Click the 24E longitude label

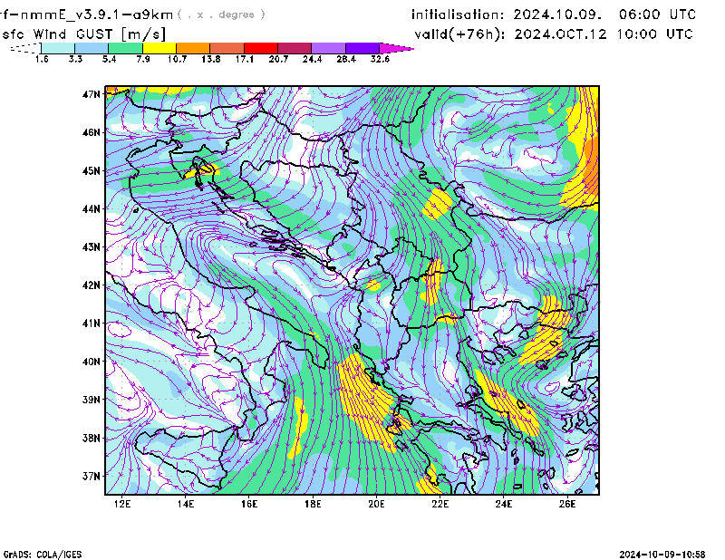(504, 504)
